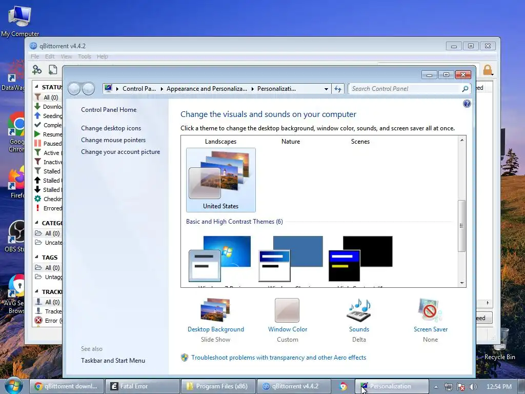
Task: Select Uncategorized filter in qBittorrent
Action: coord(48,243)
